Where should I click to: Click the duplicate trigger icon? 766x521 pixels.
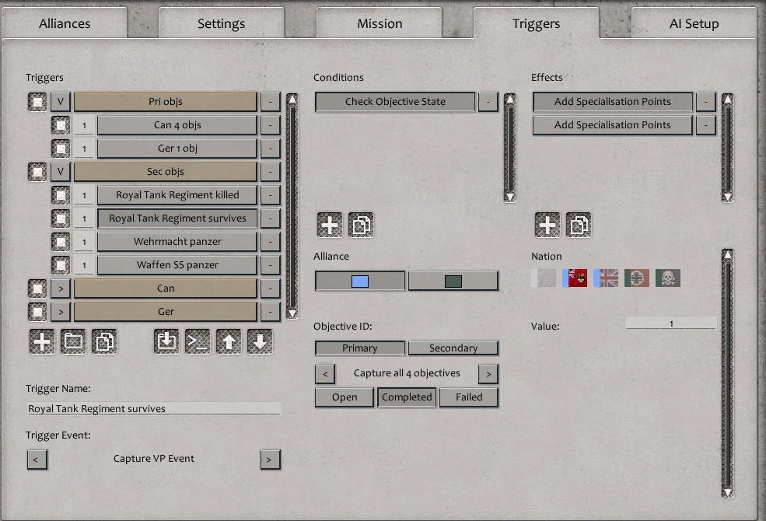(x=105, y=341)
